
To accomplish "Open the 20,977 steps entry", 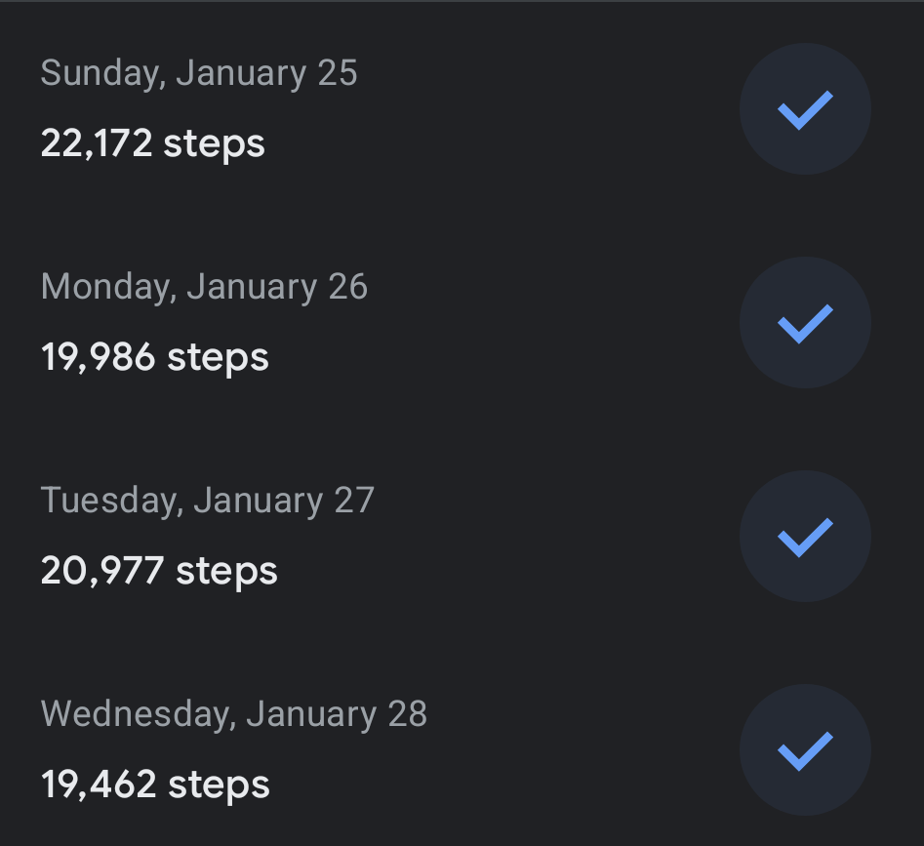I will point(159,571).
